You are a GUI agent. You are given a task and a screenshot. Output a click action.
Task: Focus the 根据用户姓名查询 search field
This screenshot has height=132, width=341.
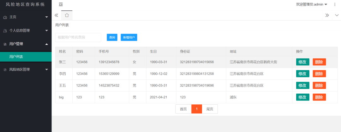click(78, 37)
